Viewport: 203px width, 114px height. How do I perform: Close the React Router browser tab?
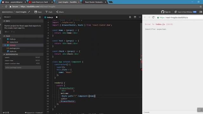105,2
